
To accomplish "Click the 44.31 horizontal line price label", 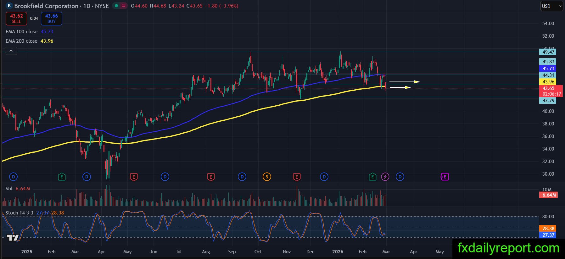I will click(x=548, y=75).
